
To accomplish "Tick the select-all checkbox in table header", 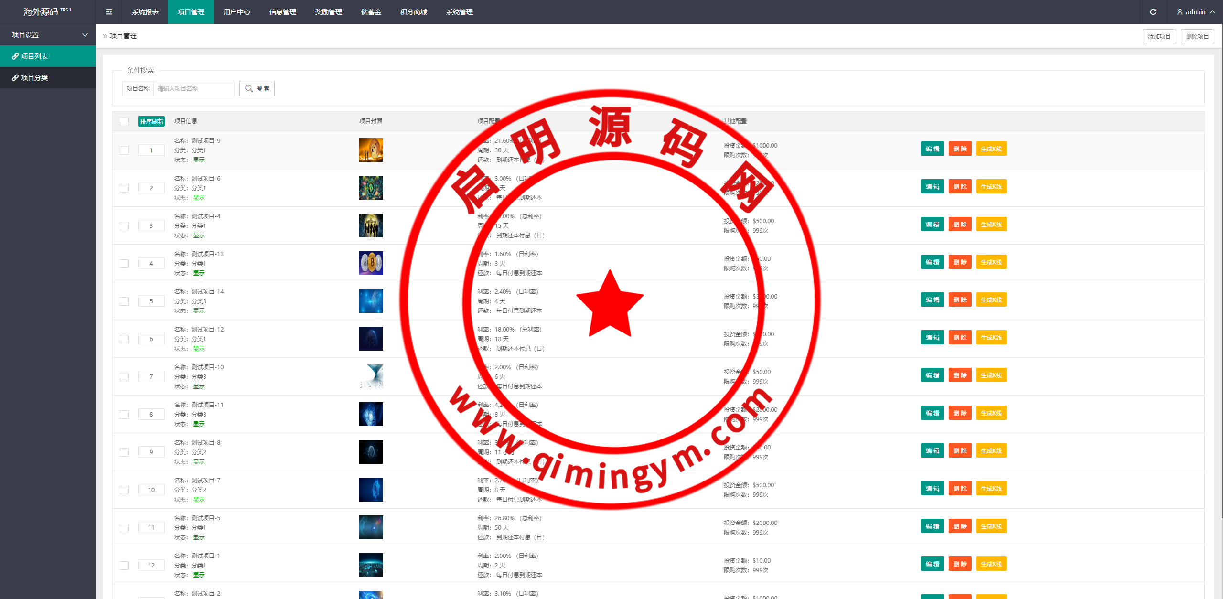I will [124, 121].
